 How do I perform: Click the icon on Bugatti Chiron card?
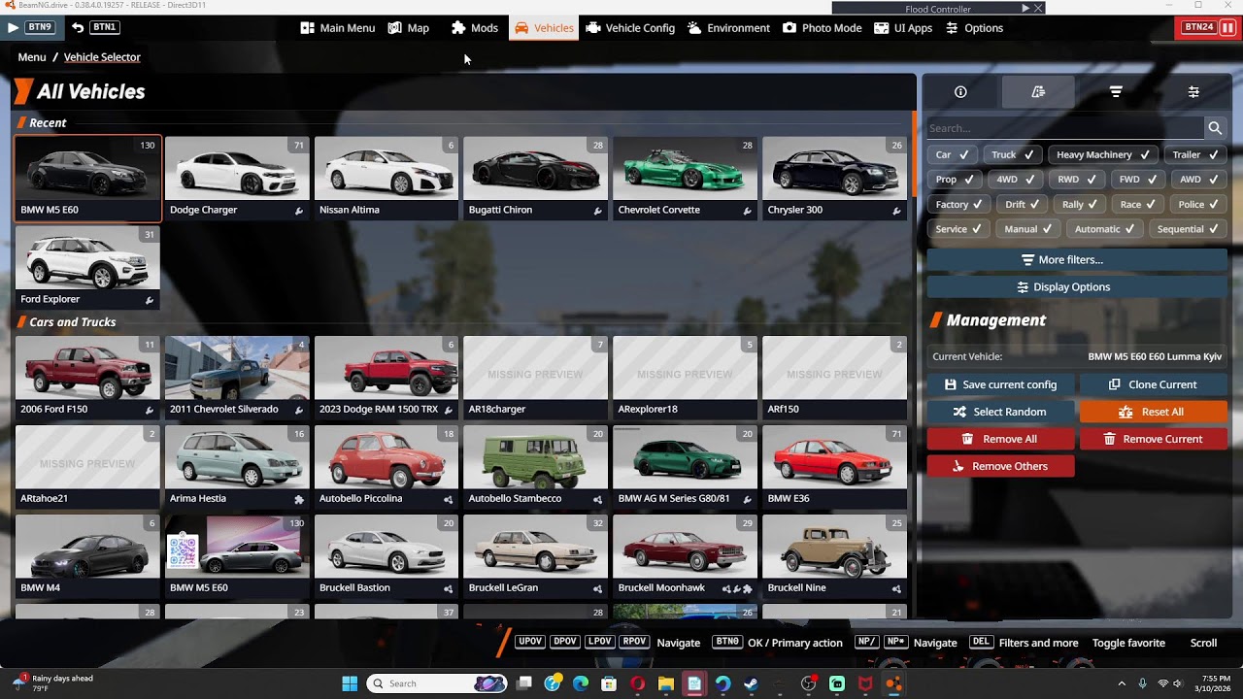point(597,211)
